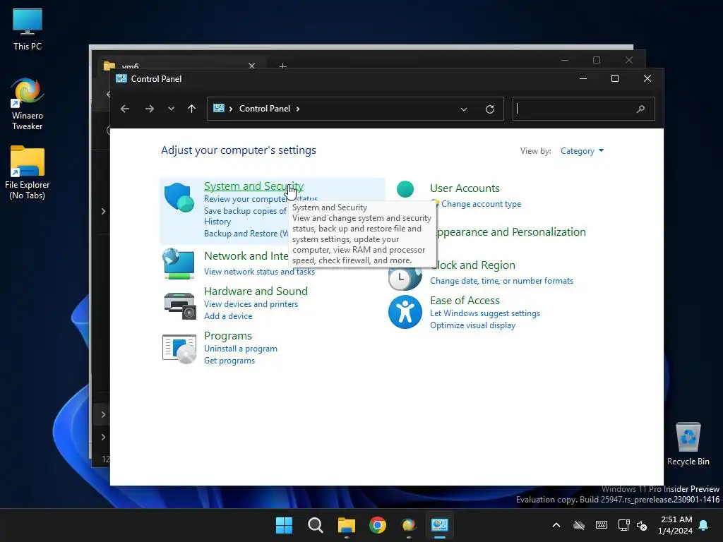Open User Accounts category
Image resolution: width=723 pixels, height=542 pixels.
point(465,188)
